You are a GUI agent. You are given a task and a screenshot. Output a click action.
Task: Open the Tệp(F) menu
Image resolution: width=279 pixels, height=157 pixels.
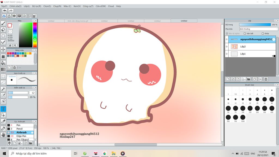click(4, 6)
